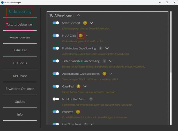Image resolution: width=178 pixels, height=131 pixels.
Task: Click the 'Superschneller Zugriff' description text
Action: tap(89, 92)
